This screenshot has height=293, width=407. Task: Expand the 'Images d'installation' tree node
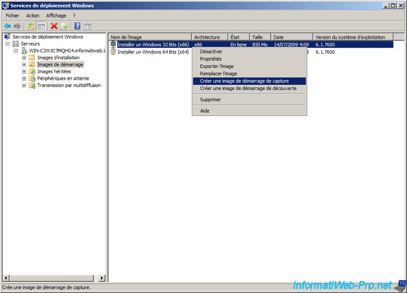coord(24,57)
